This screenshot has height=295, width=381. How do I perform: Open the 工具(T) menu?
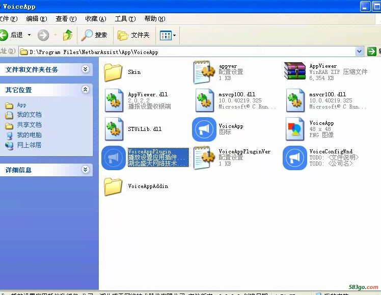[x=125, y=19]
